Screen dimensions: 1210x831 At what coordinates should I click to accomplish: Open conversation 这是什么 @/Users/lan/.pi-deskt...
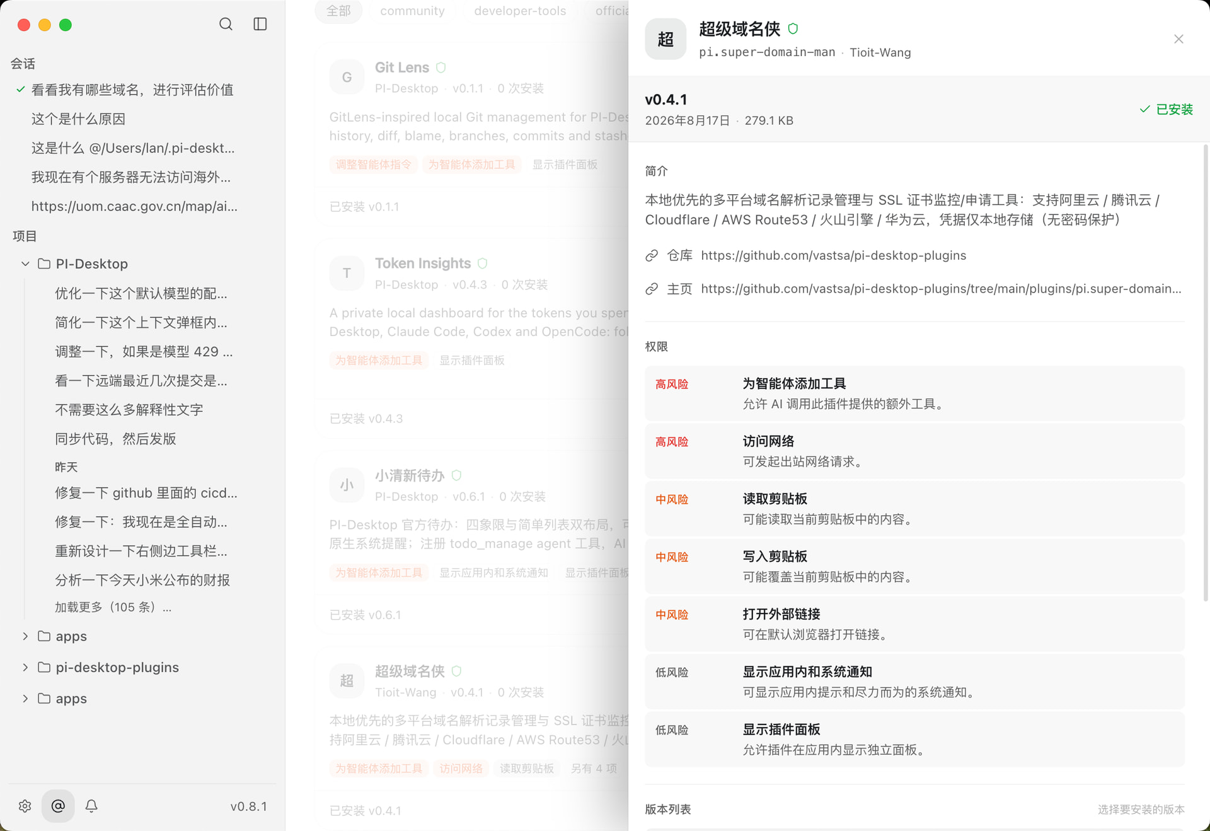[x=133, y=148]
